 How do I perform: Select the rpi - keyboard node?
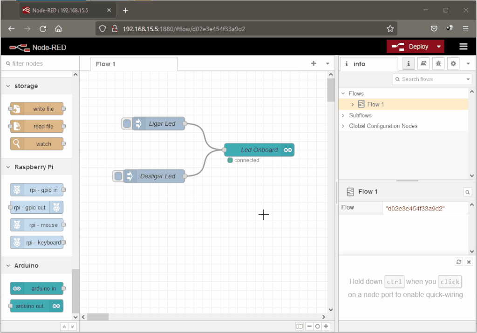click(x=37, y=242)
